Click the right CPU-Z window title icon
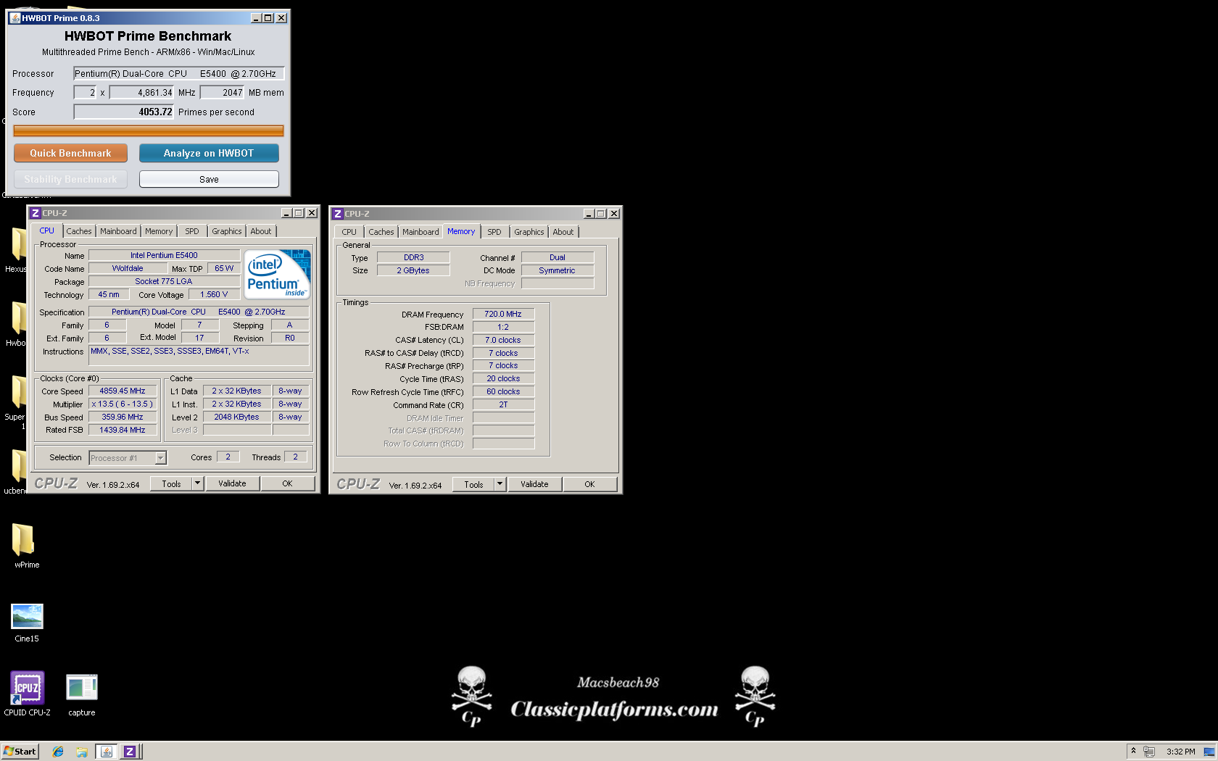Image resolution: width=1218 pixels, height=761 pixels. tap(337, 214)
